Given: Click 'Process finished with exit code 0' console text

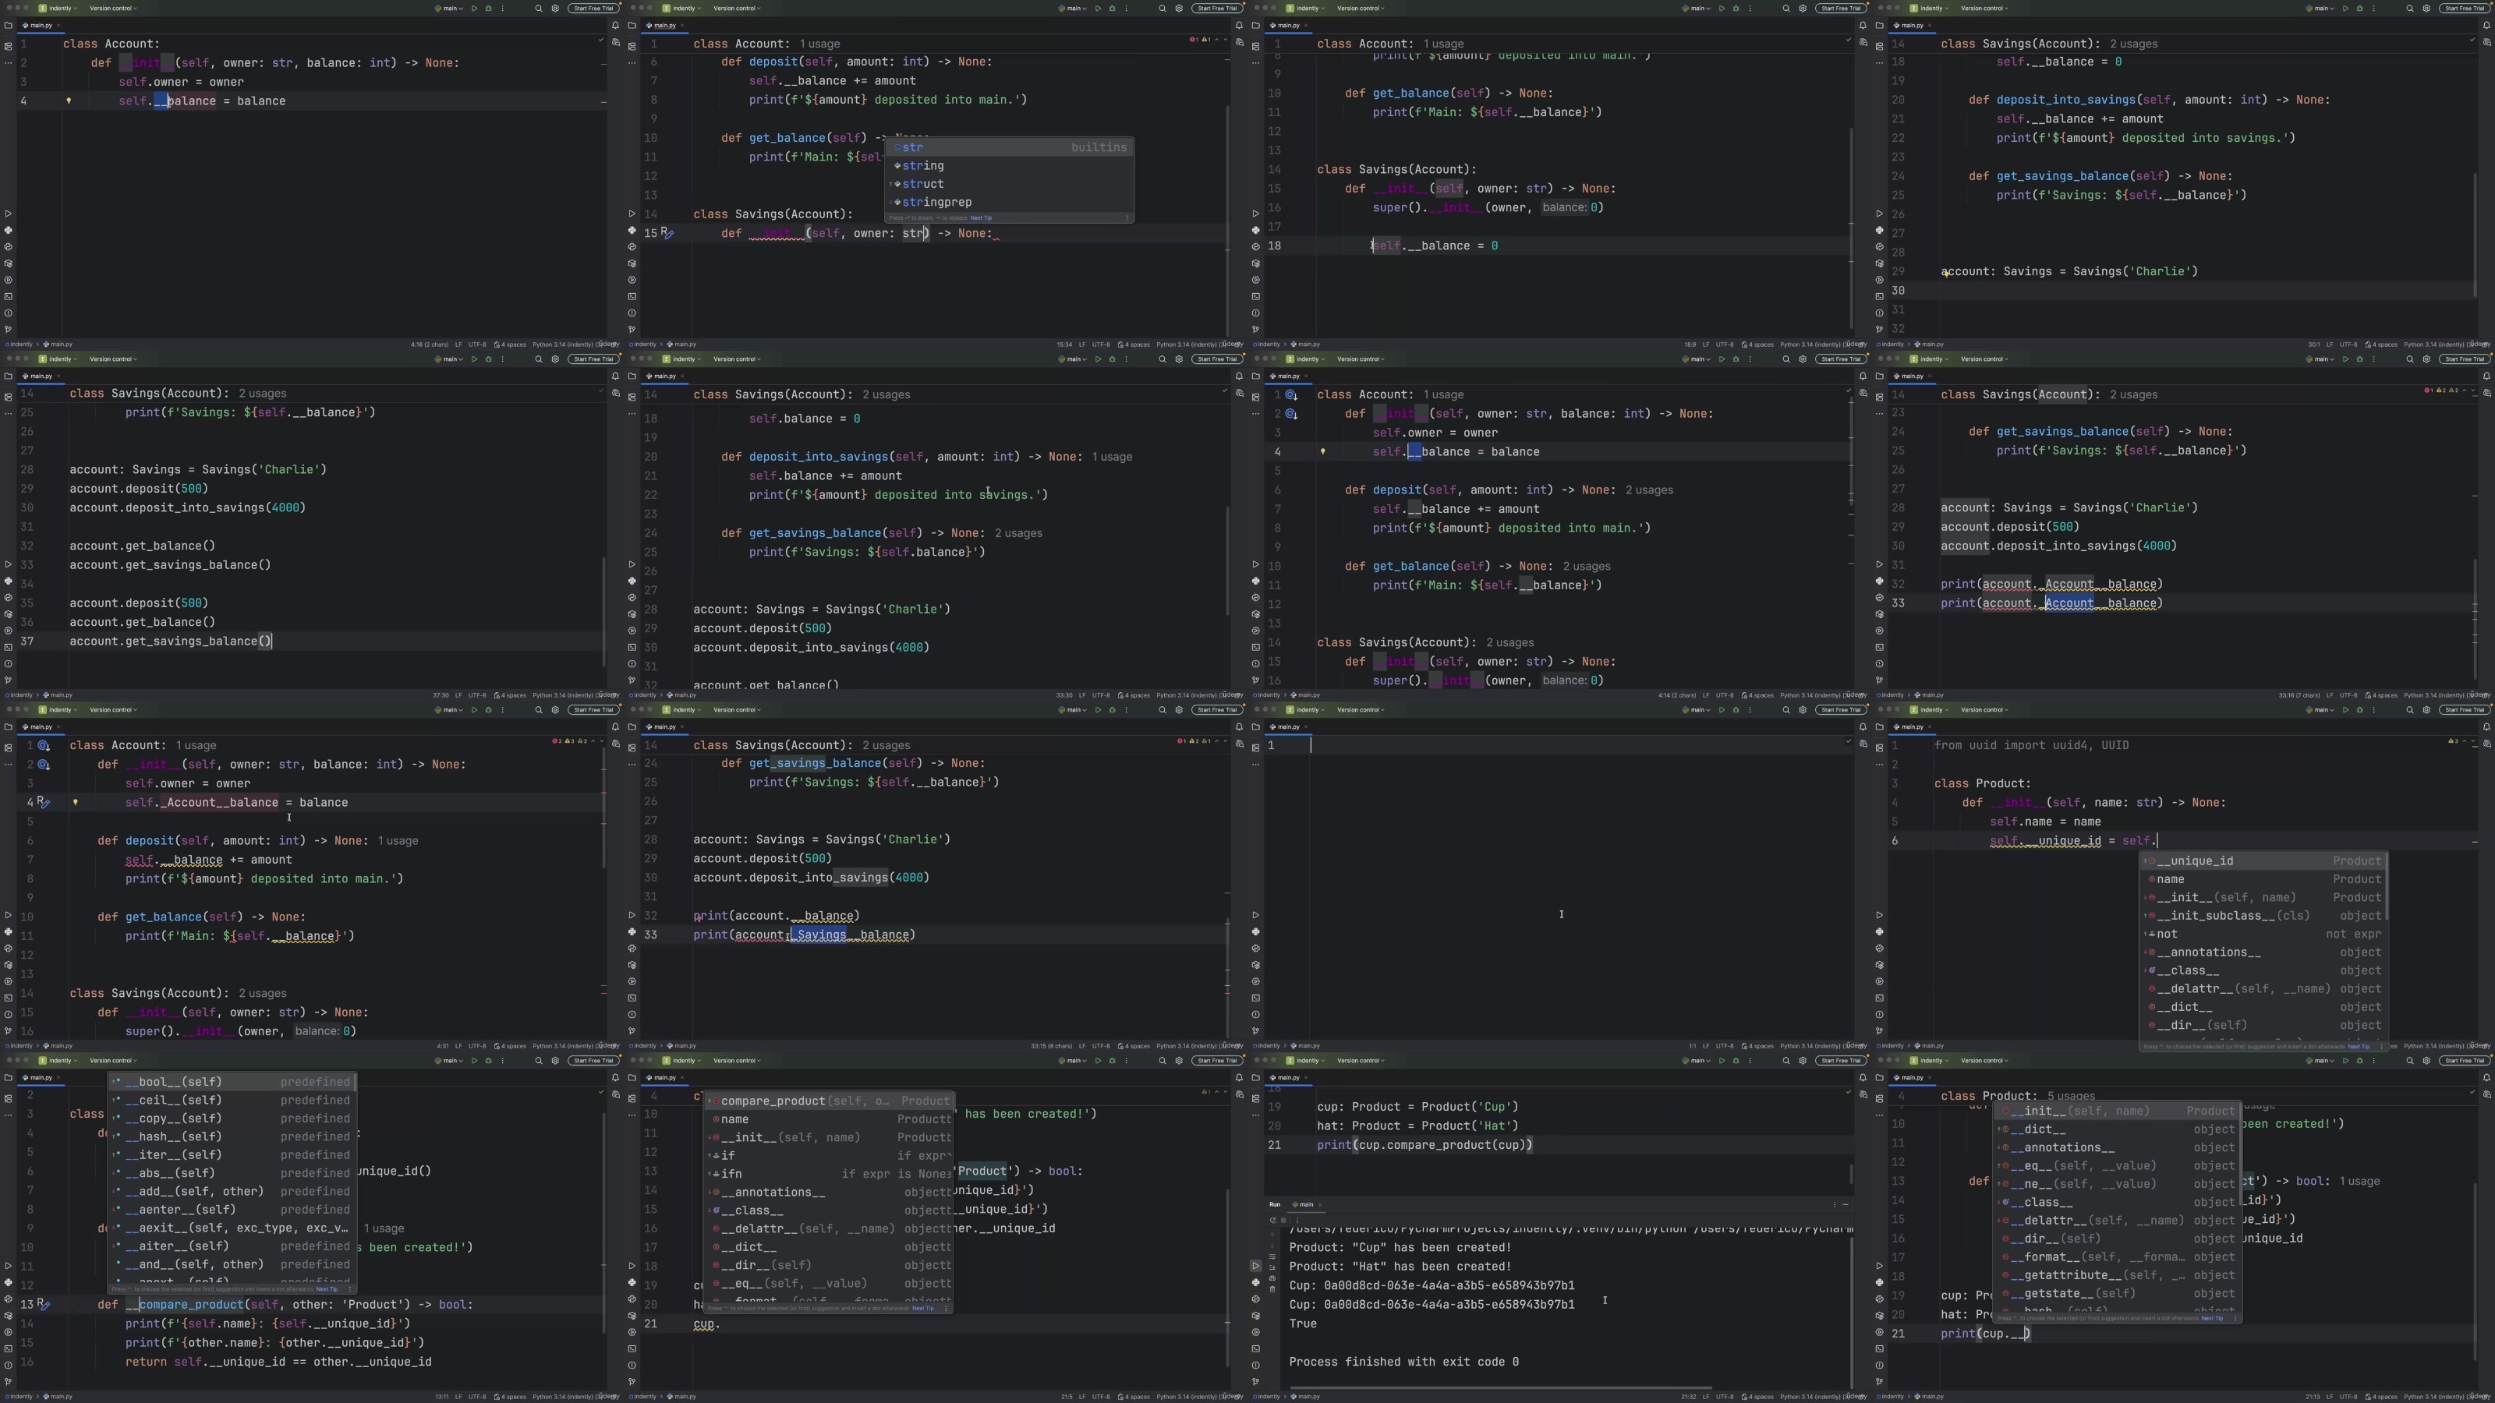Looking at the screenshot, I should 1403,1362.
